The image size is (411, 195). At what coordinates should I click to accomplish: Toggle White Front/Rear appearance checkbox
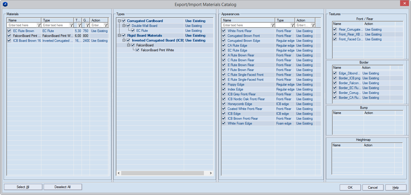223,31
